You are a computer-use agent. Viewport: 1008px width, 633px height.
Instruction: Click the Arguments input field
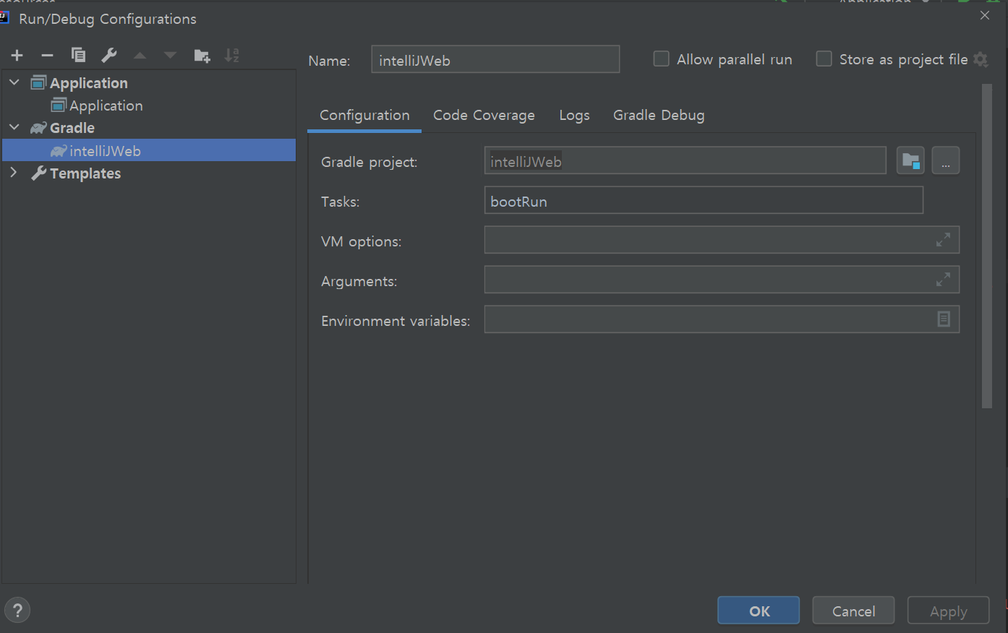[x=722, y=280]
